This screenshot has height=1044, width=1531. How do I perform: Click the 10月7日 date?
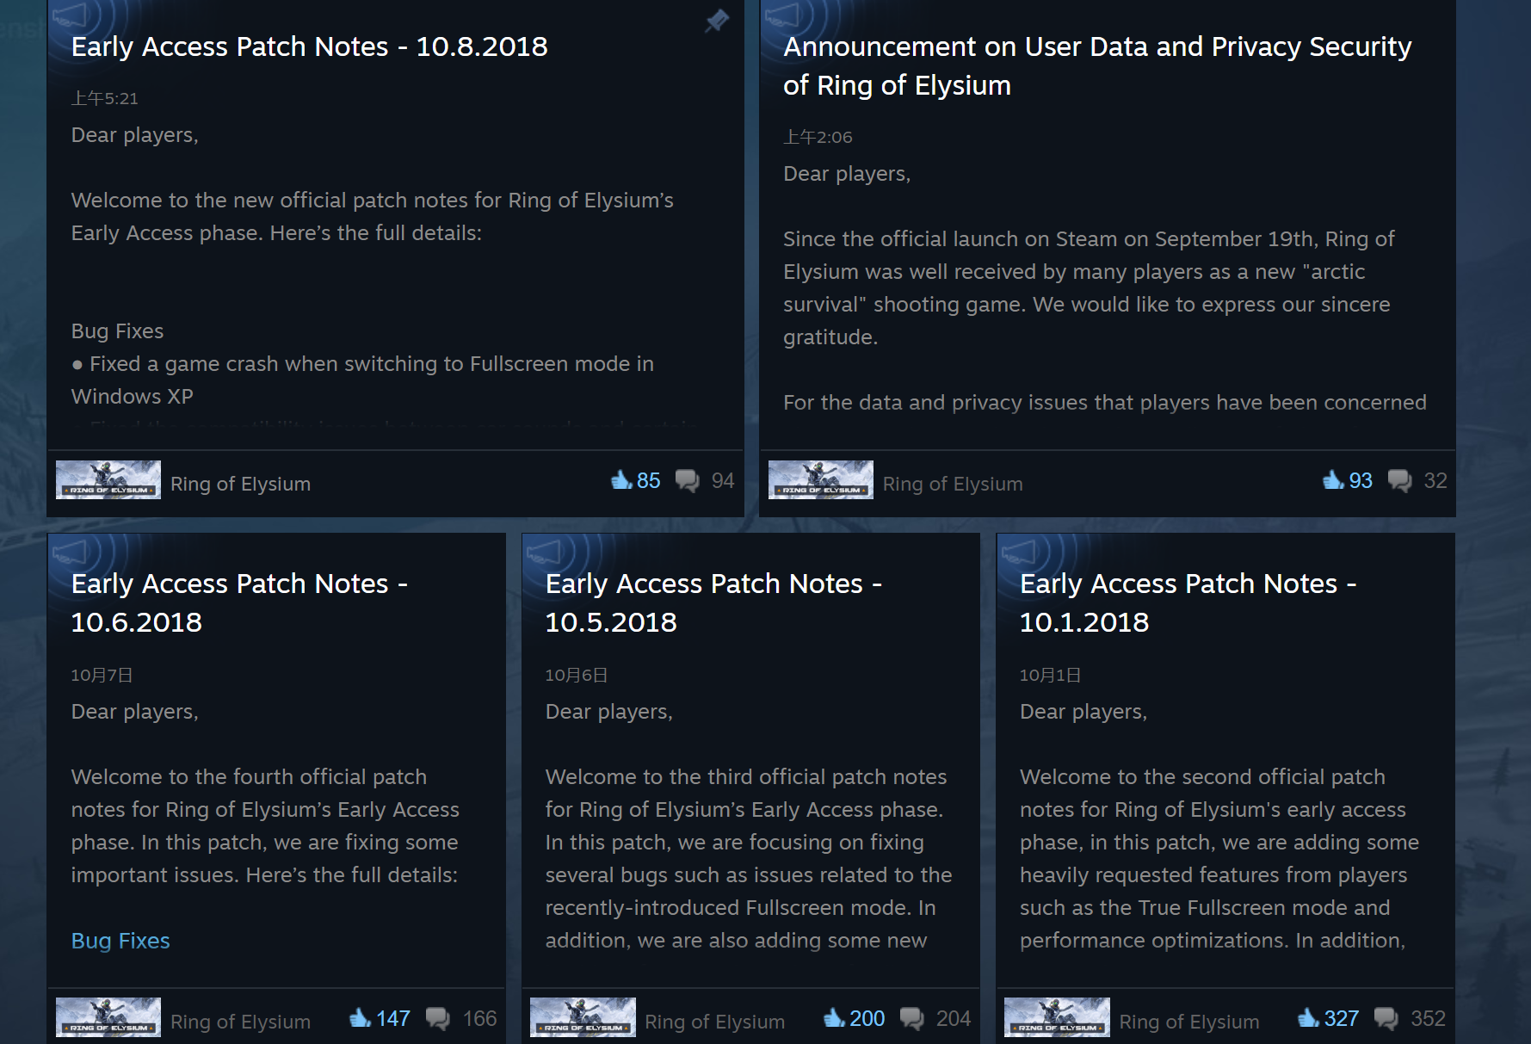pos(102,675)
